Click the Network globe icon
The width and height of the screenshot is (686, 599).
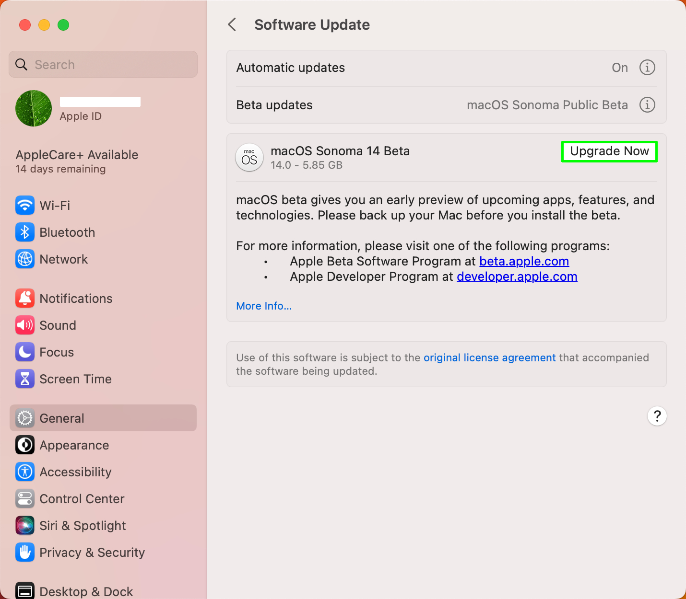tap(25, 259)
